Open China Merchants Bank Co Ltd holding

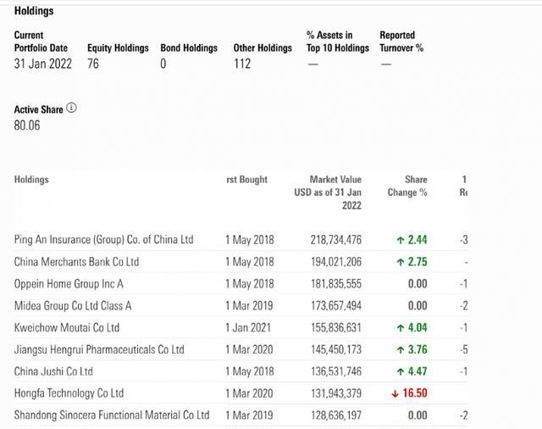pyautogui.click(x=76, y=261)
